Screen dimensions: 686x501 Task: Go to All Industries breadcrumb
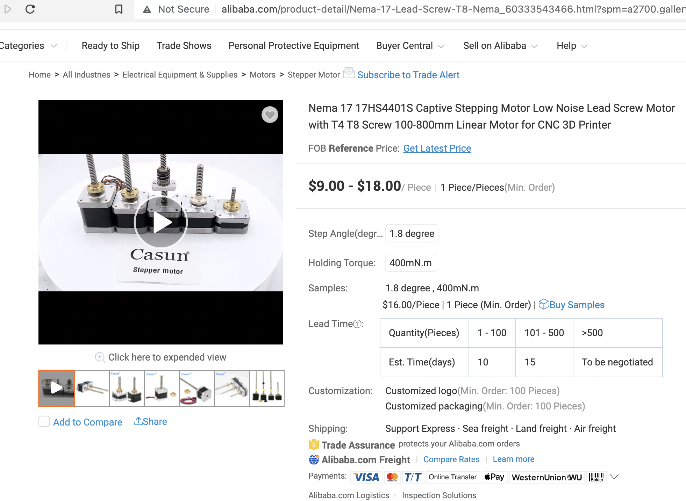tap(86, 75)
